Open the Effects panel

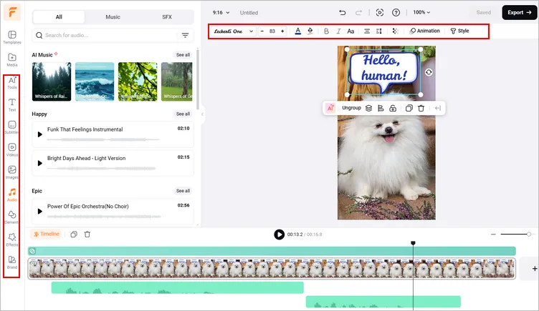tap(12, 240)
